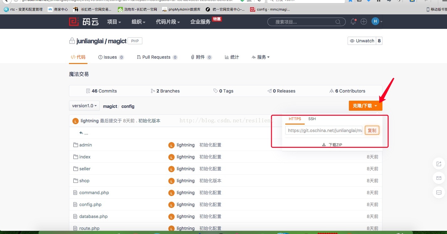The height and width of the screenshot is (234, 447).
Task: Switch to the 代码 tab
Action: pyautogui.click(x=78, y=57)
